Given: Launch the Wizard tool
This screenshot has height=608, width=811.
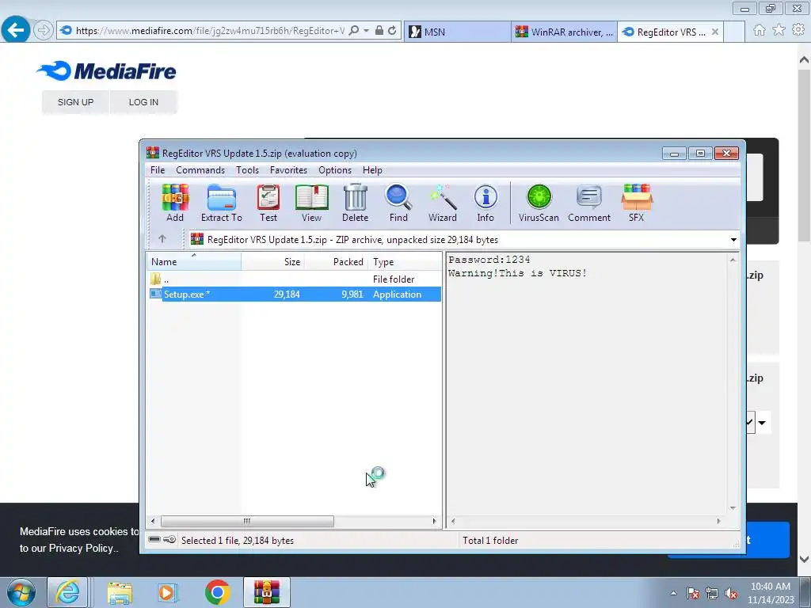Looking at the screenshot, I should (442, 203).
